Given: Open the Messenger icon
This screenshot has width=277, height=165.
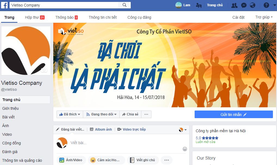Looking at the screenshot, I should point(244,5).
